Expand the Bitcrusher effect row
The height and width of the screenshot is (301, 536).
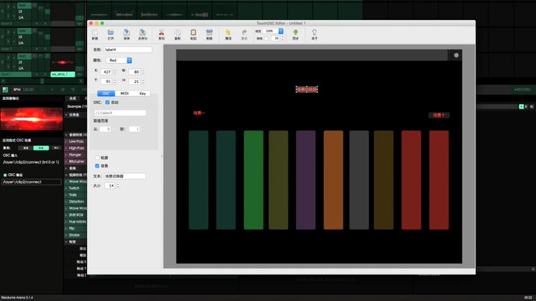[66, 161]
